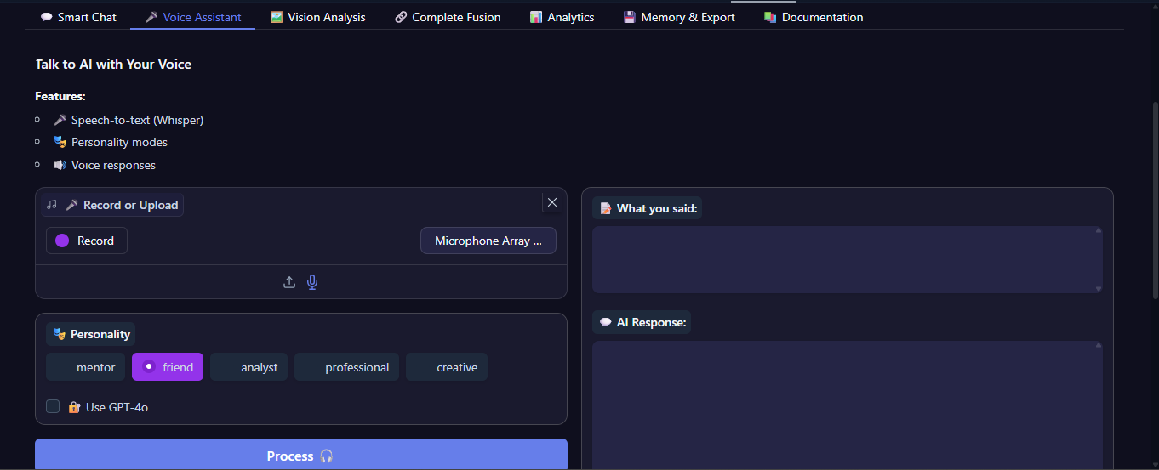Start recording with the Record button
1159x470 pixels.
(87, 241)
